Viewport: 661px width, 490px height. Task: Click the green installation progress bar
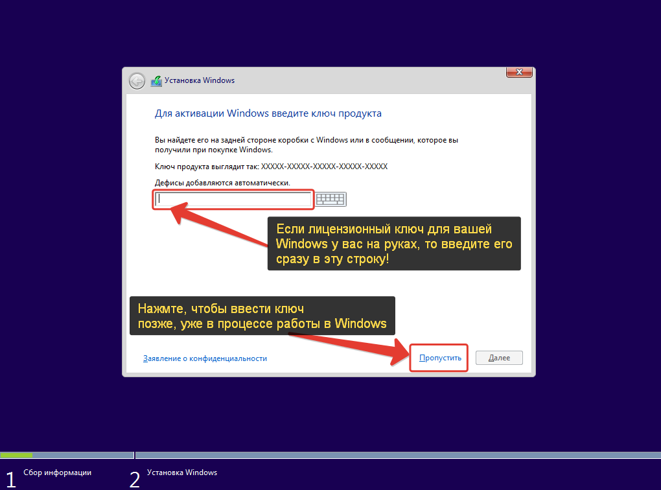coord(16,456)
